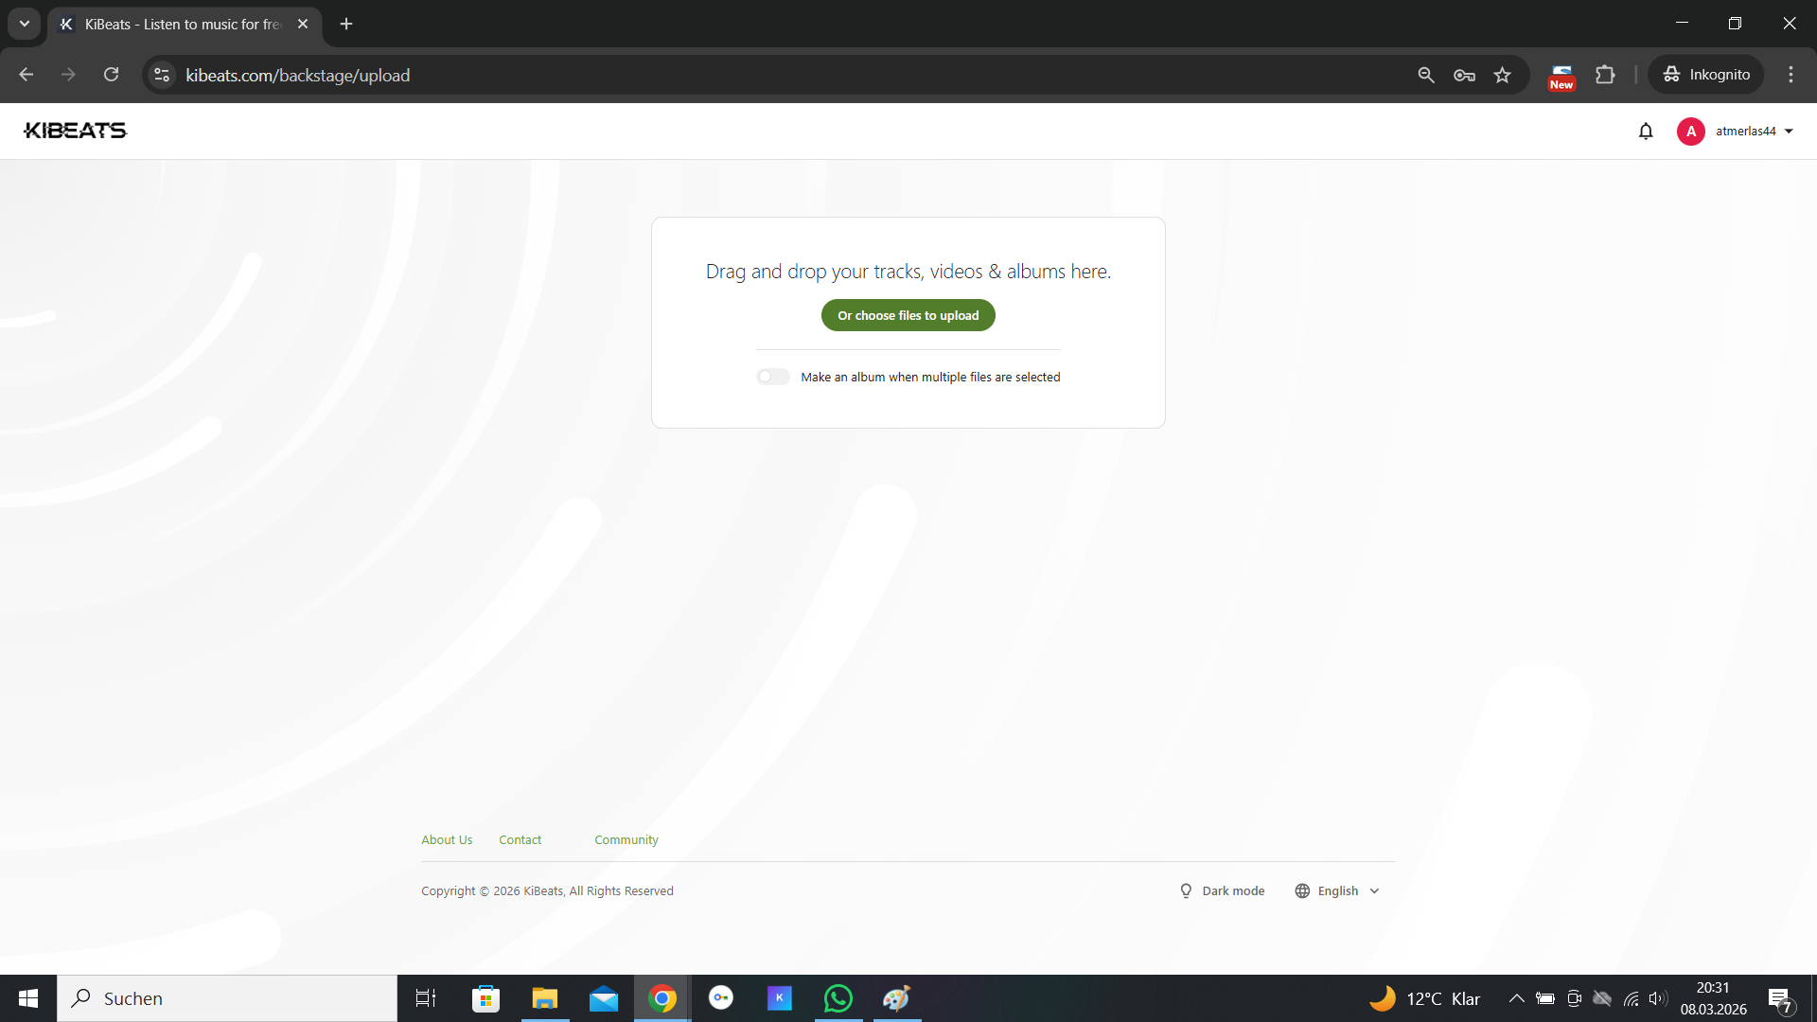Reload the page

tap(111, 75)
